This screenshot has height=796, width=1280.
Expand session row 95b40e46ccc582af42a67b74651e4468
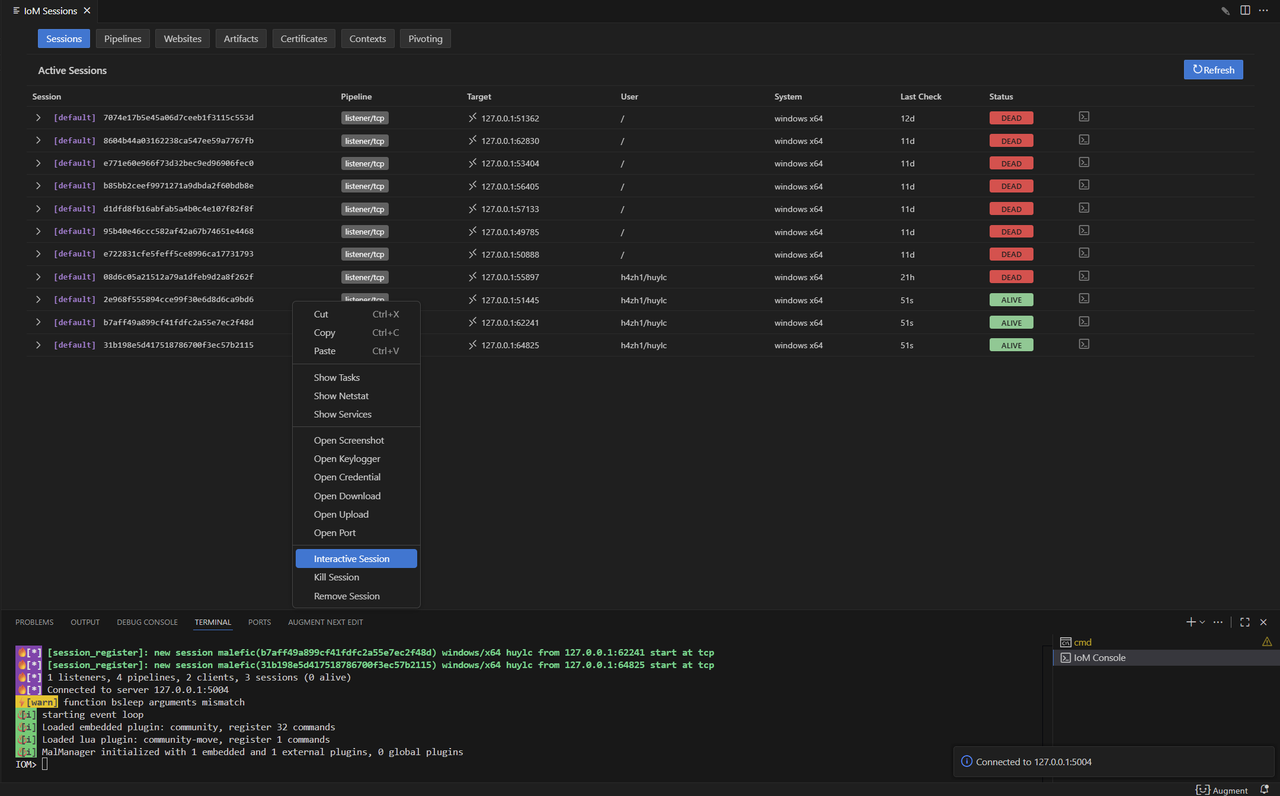pyautogui.click(x=39, y=231)
